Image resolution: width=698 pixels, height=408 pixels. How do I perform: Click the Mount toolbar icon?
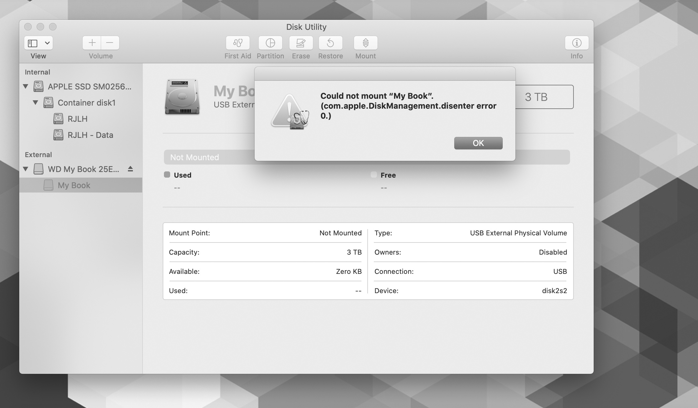pyautogui.click(x=365, y=43)
